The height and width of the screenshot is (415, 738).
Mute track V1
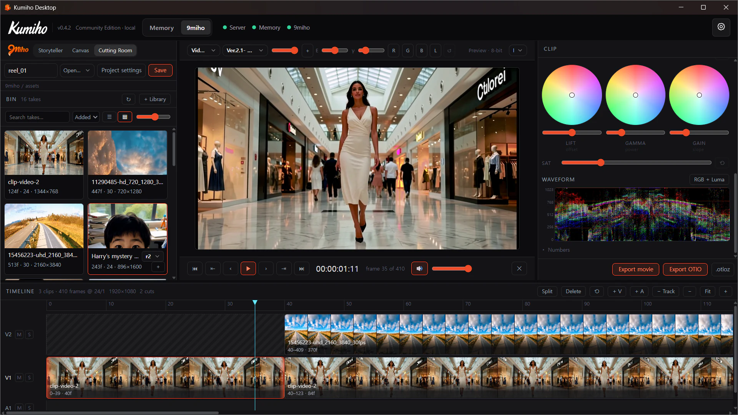pos(19,378)
